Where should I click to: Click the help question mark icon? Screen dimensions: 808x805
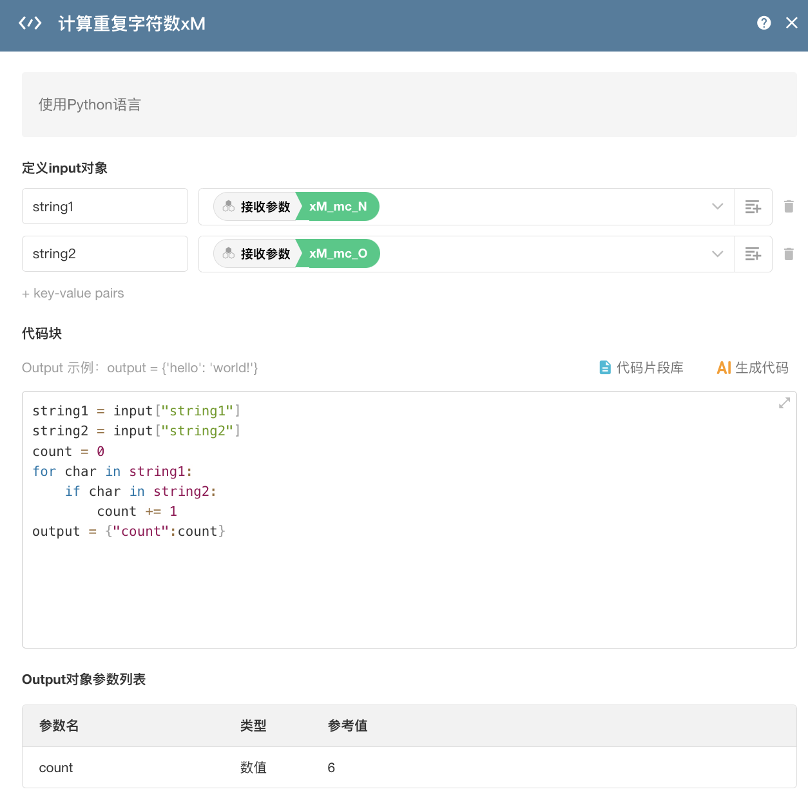764,23
